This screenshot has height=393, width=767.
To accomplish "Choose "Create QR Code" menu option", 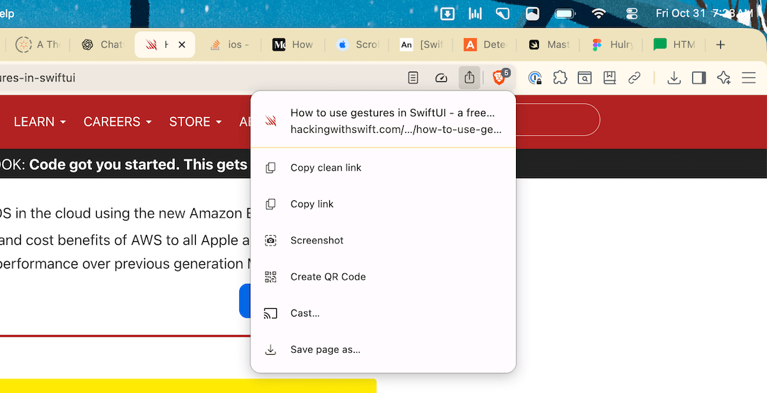I will point(328,277).
